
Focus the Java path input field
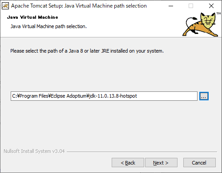pyautogui.click(x=104, y=96)
